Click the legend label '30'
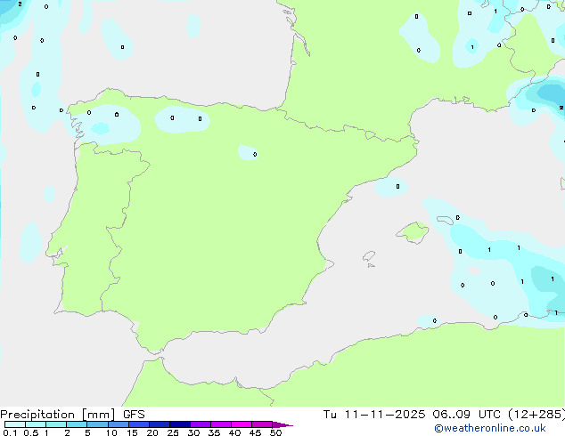 (193, 432)
